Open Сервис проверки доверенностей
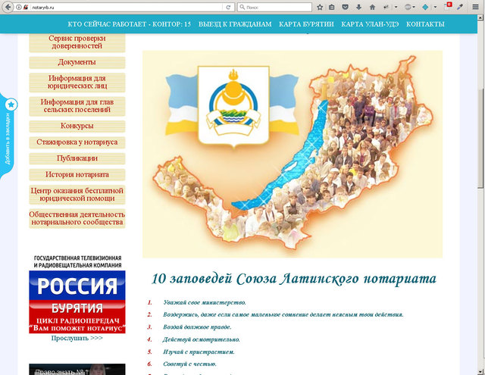This screenshot has width=485, height=375. [77, 42]
